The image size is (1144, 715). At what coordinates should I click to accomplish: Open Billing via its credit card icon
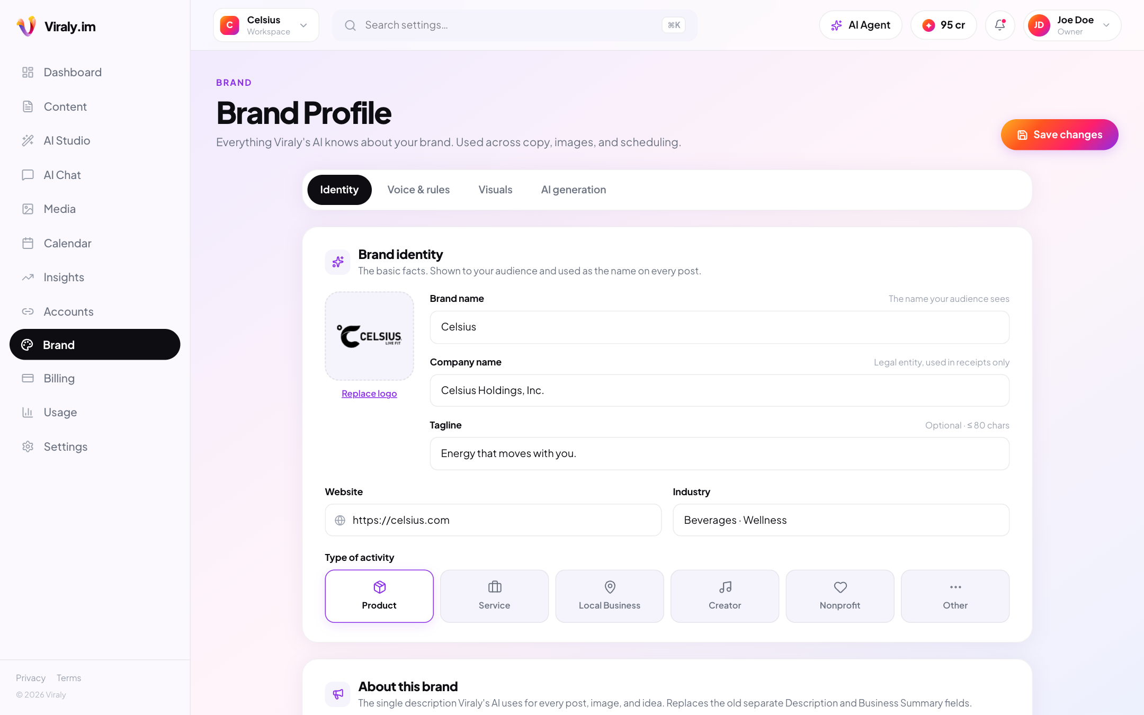point(28,378)
